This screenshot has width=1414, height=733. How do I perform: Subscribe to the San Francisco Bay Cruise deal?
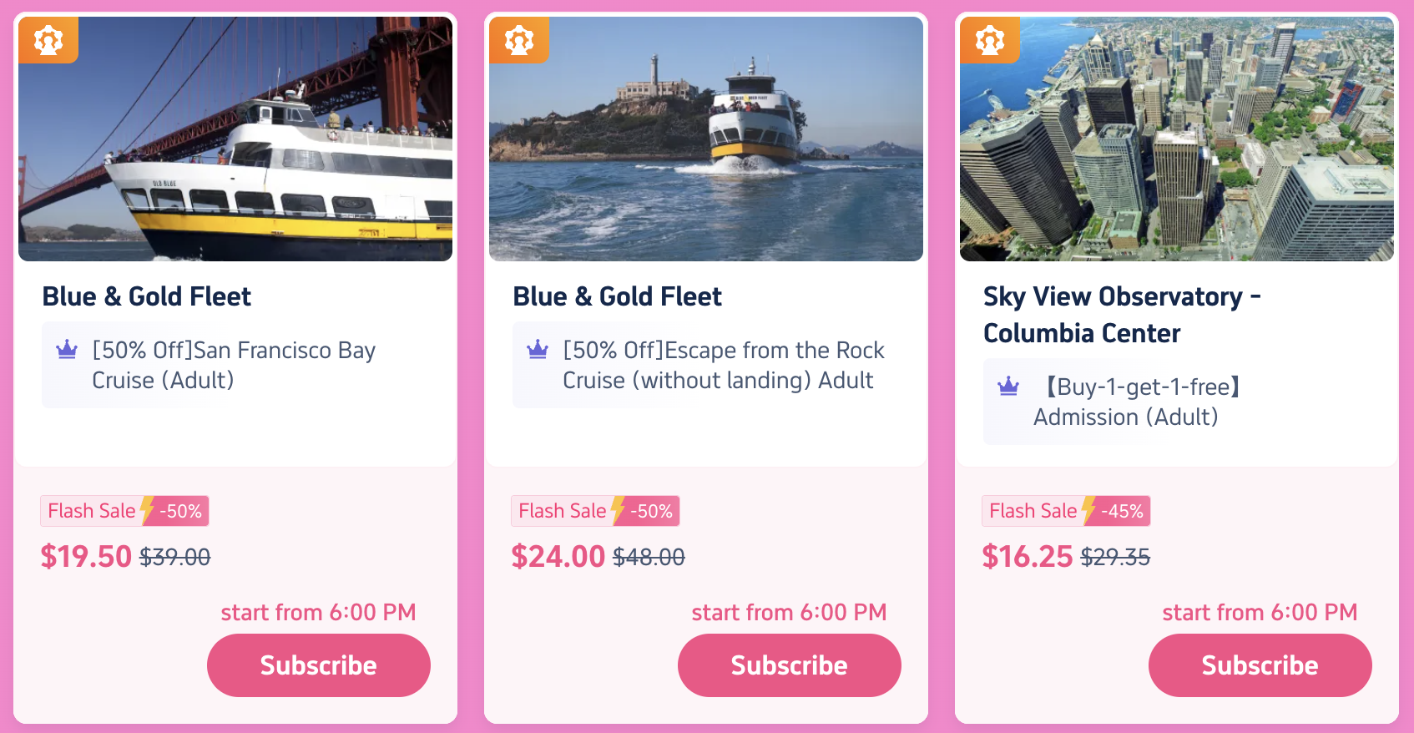pyautogui.click(x=318, y=665)
